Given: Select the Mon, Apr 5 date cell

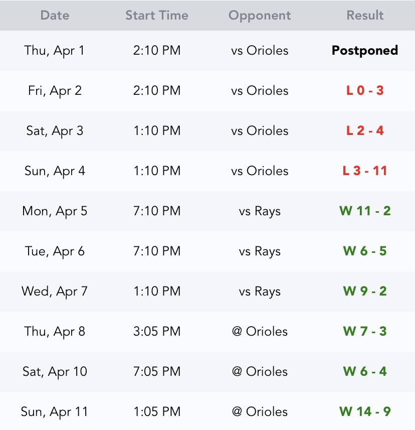Looking at the screenshot, I should click(55, 211).
